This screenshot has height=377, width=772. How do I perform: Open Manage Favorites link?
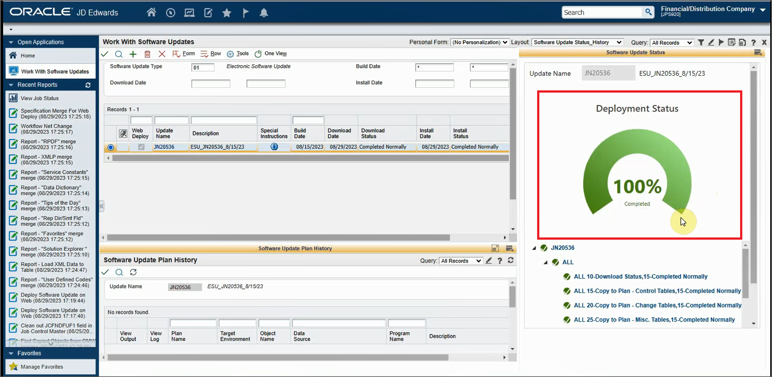pyautogui.click(x=42, y=367)
